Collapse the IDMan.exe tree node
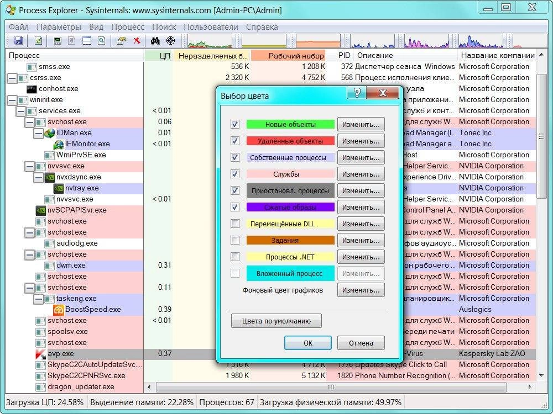The width and height of the screenshot is (553, 414). 39,133
